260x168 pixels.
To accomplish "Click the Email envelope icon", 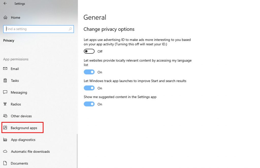I will tap(5, 69).
